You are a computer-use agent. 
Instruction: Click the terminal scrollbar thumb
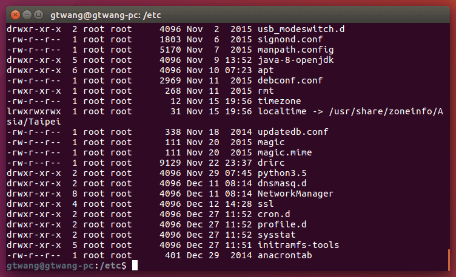tap(449, 261)
